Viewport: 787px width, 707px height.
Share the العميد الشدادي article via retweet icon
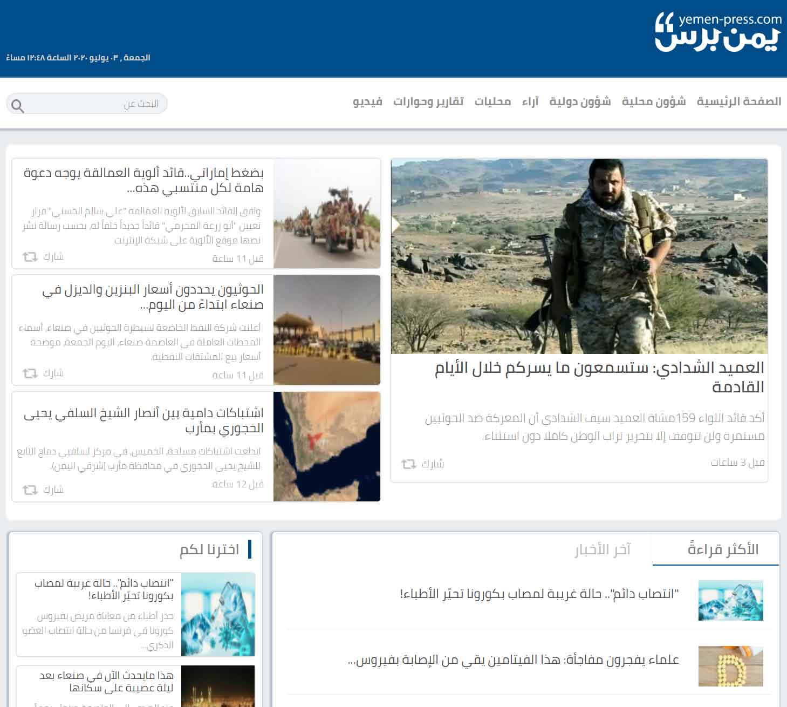coord(409,464)
